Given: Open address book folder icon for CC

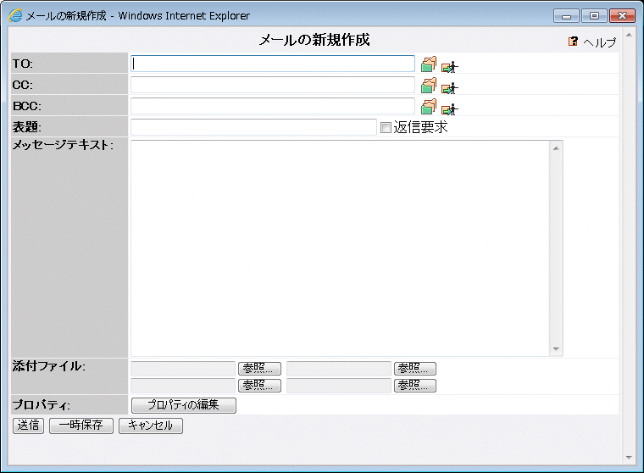Looking at the screenshot, I should [429, 86].
